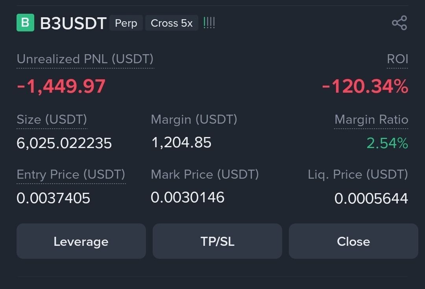Tap the Margin (USDT) label
This screenshot has height=289, width=425.
[x=194, y=119]
